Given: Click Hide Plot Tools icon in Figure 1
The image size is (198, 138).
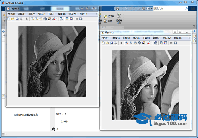Looking at the screenshot, I should 77,19.
